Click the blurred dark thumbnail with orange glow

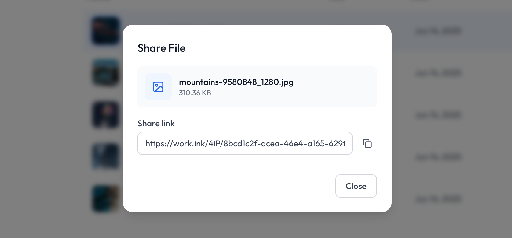coord(106,31)
